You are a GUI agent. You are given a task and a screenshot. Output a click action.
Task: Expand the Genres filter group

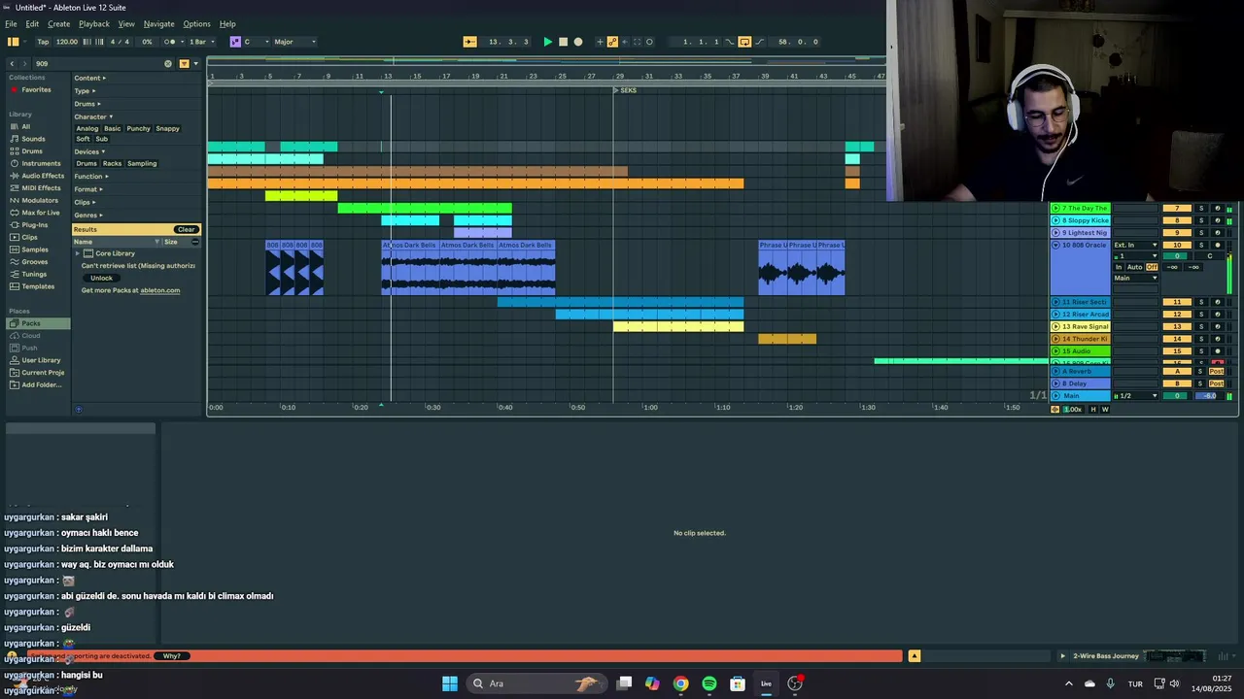(x=88, y=215)
